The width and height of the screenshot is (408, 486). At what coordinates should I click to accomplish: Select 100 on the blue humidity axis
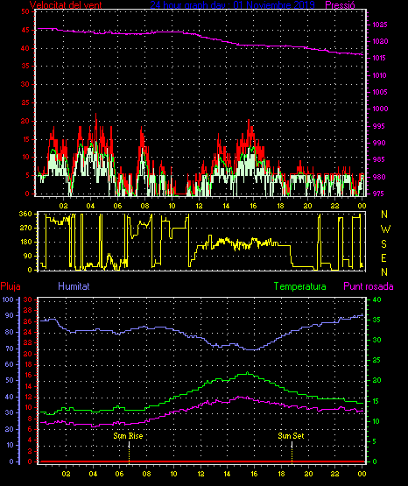(8, 299)
